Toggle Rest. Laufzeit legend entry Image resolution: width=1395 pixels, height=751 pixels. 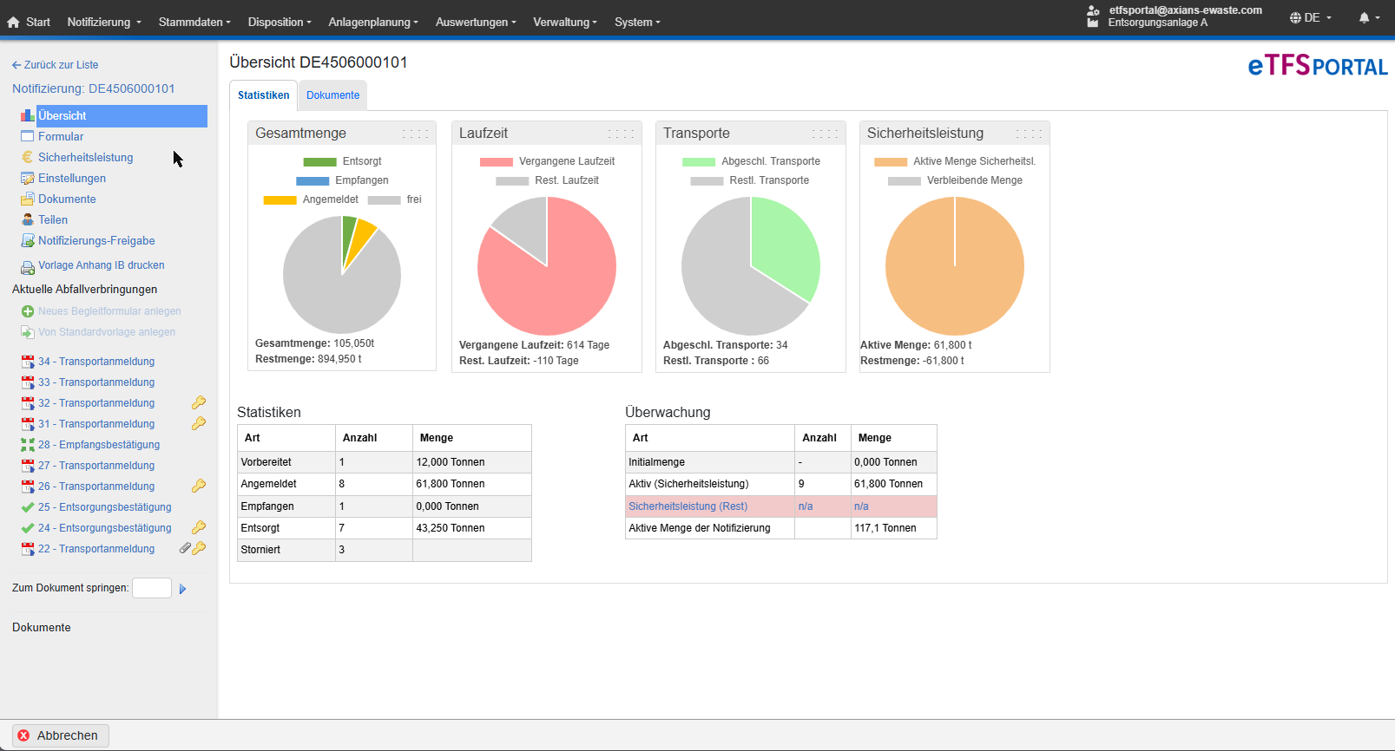click(547, 180)
